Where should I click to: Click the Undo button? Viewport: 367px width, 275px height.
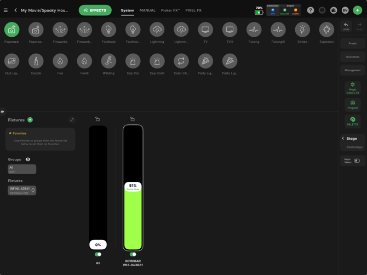click(346, 26)
